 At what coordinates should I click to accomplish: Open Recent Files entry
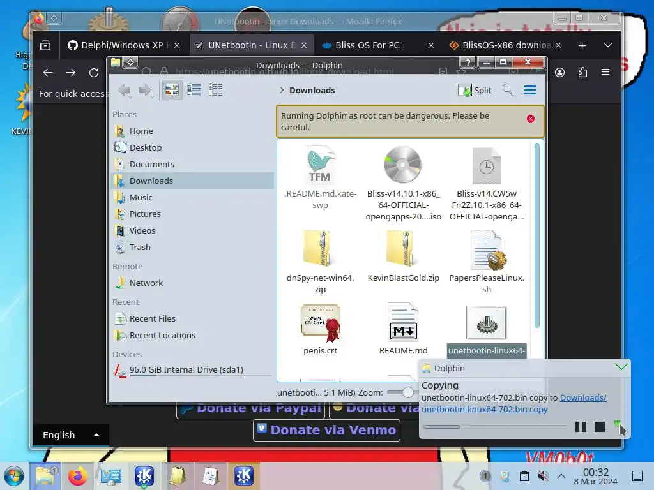pyautogui.click(x=192, y=319)
